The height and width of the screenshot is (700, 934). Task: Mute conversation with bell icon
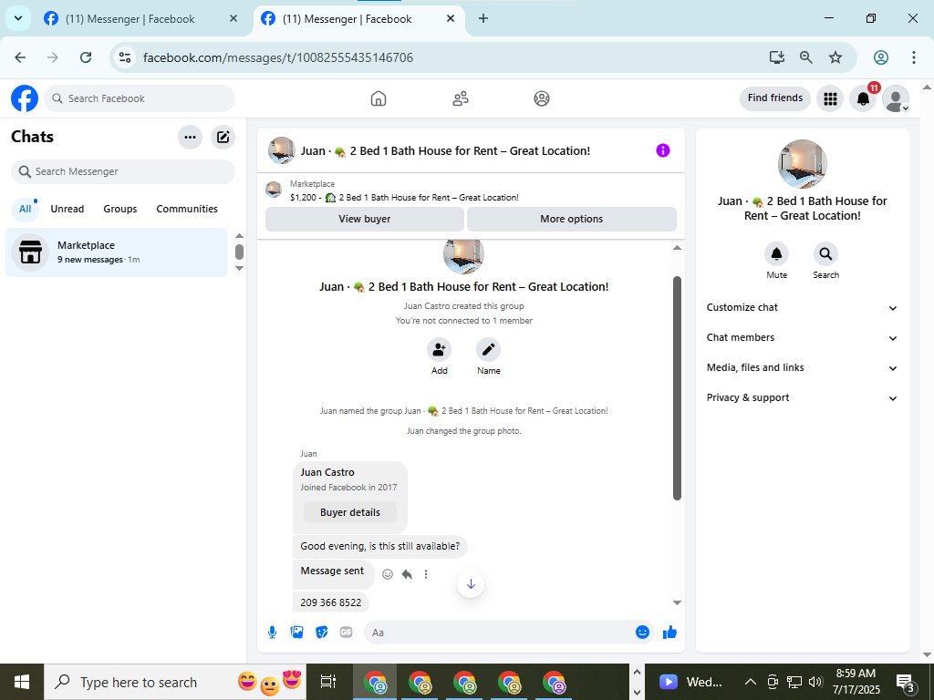pyautogui.click(x=777, y=254)
